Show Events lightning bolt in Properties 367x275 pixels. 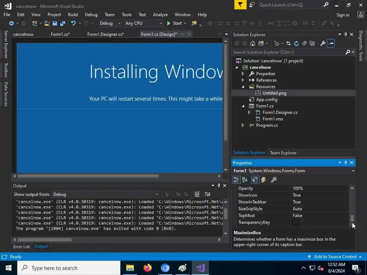[263, 180]
